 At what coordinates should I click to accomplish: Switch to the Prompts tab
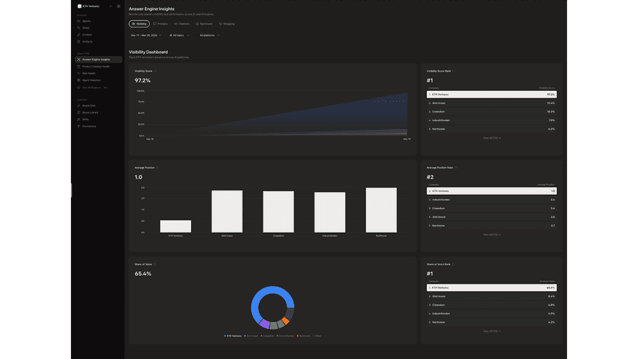[x=160, y=24]
